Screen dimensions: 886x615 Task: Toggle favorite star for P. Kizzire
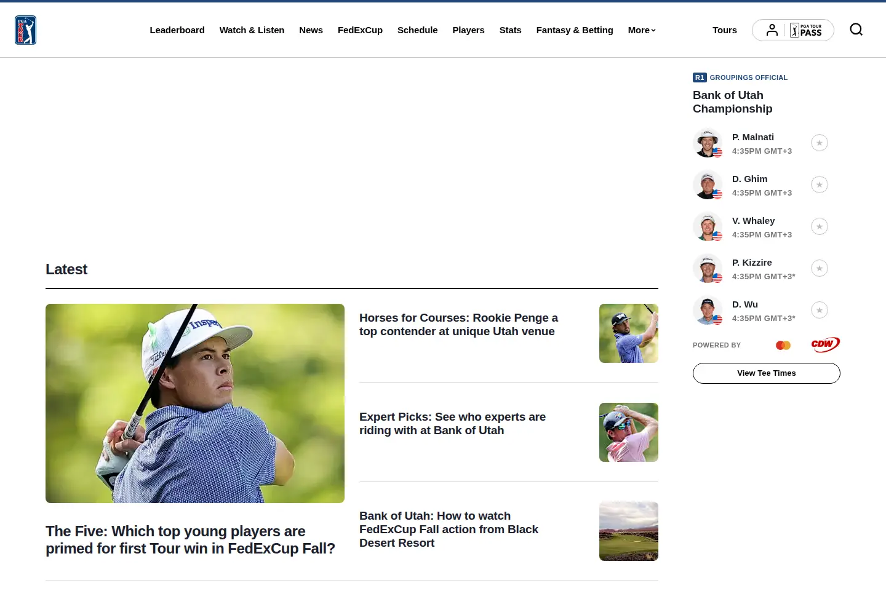pos(820,268)
